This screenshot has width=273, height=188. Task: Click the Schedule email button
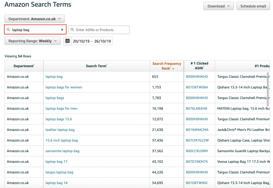click(x=253, y=6)
